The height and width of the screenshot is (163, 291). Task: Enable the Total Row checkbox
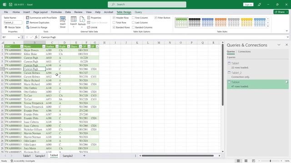tap(114, 23)
